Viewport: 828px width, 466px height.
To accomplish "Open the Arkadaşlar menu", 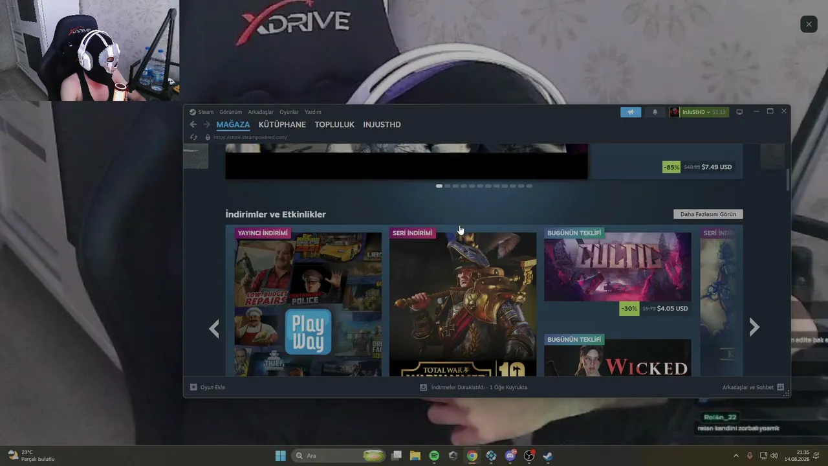I will click(x=261, y=112).
